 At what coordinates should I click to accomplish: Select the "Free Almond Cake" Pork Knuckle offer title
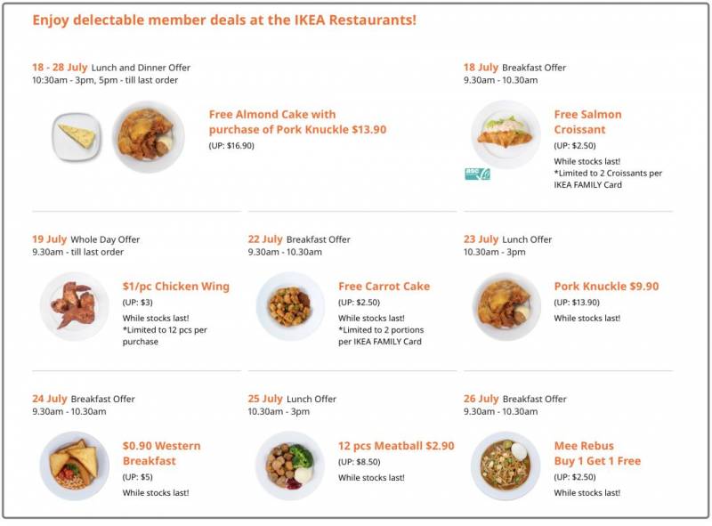(x=297, y=122)
